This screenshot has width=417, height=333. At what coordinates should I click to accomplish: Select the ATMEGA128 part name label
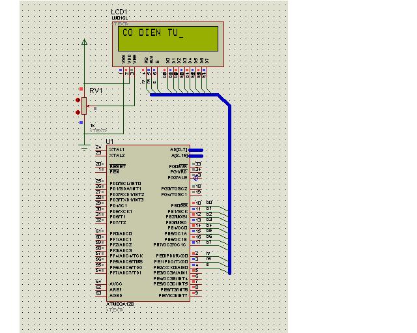point(120,304)
